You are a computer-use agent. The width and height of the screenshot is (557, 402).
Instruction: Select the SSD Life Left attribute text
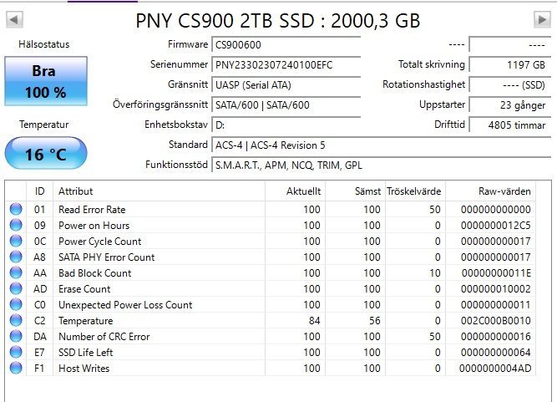coord(86,352)
